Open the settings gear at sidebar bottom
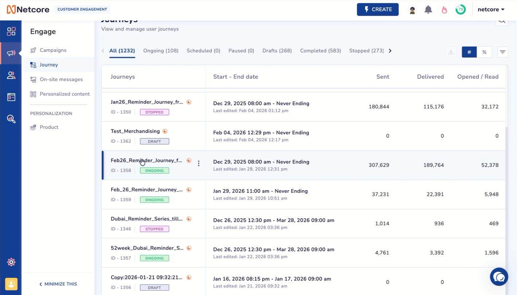517x295 pixels. click(x=11, y=262)
